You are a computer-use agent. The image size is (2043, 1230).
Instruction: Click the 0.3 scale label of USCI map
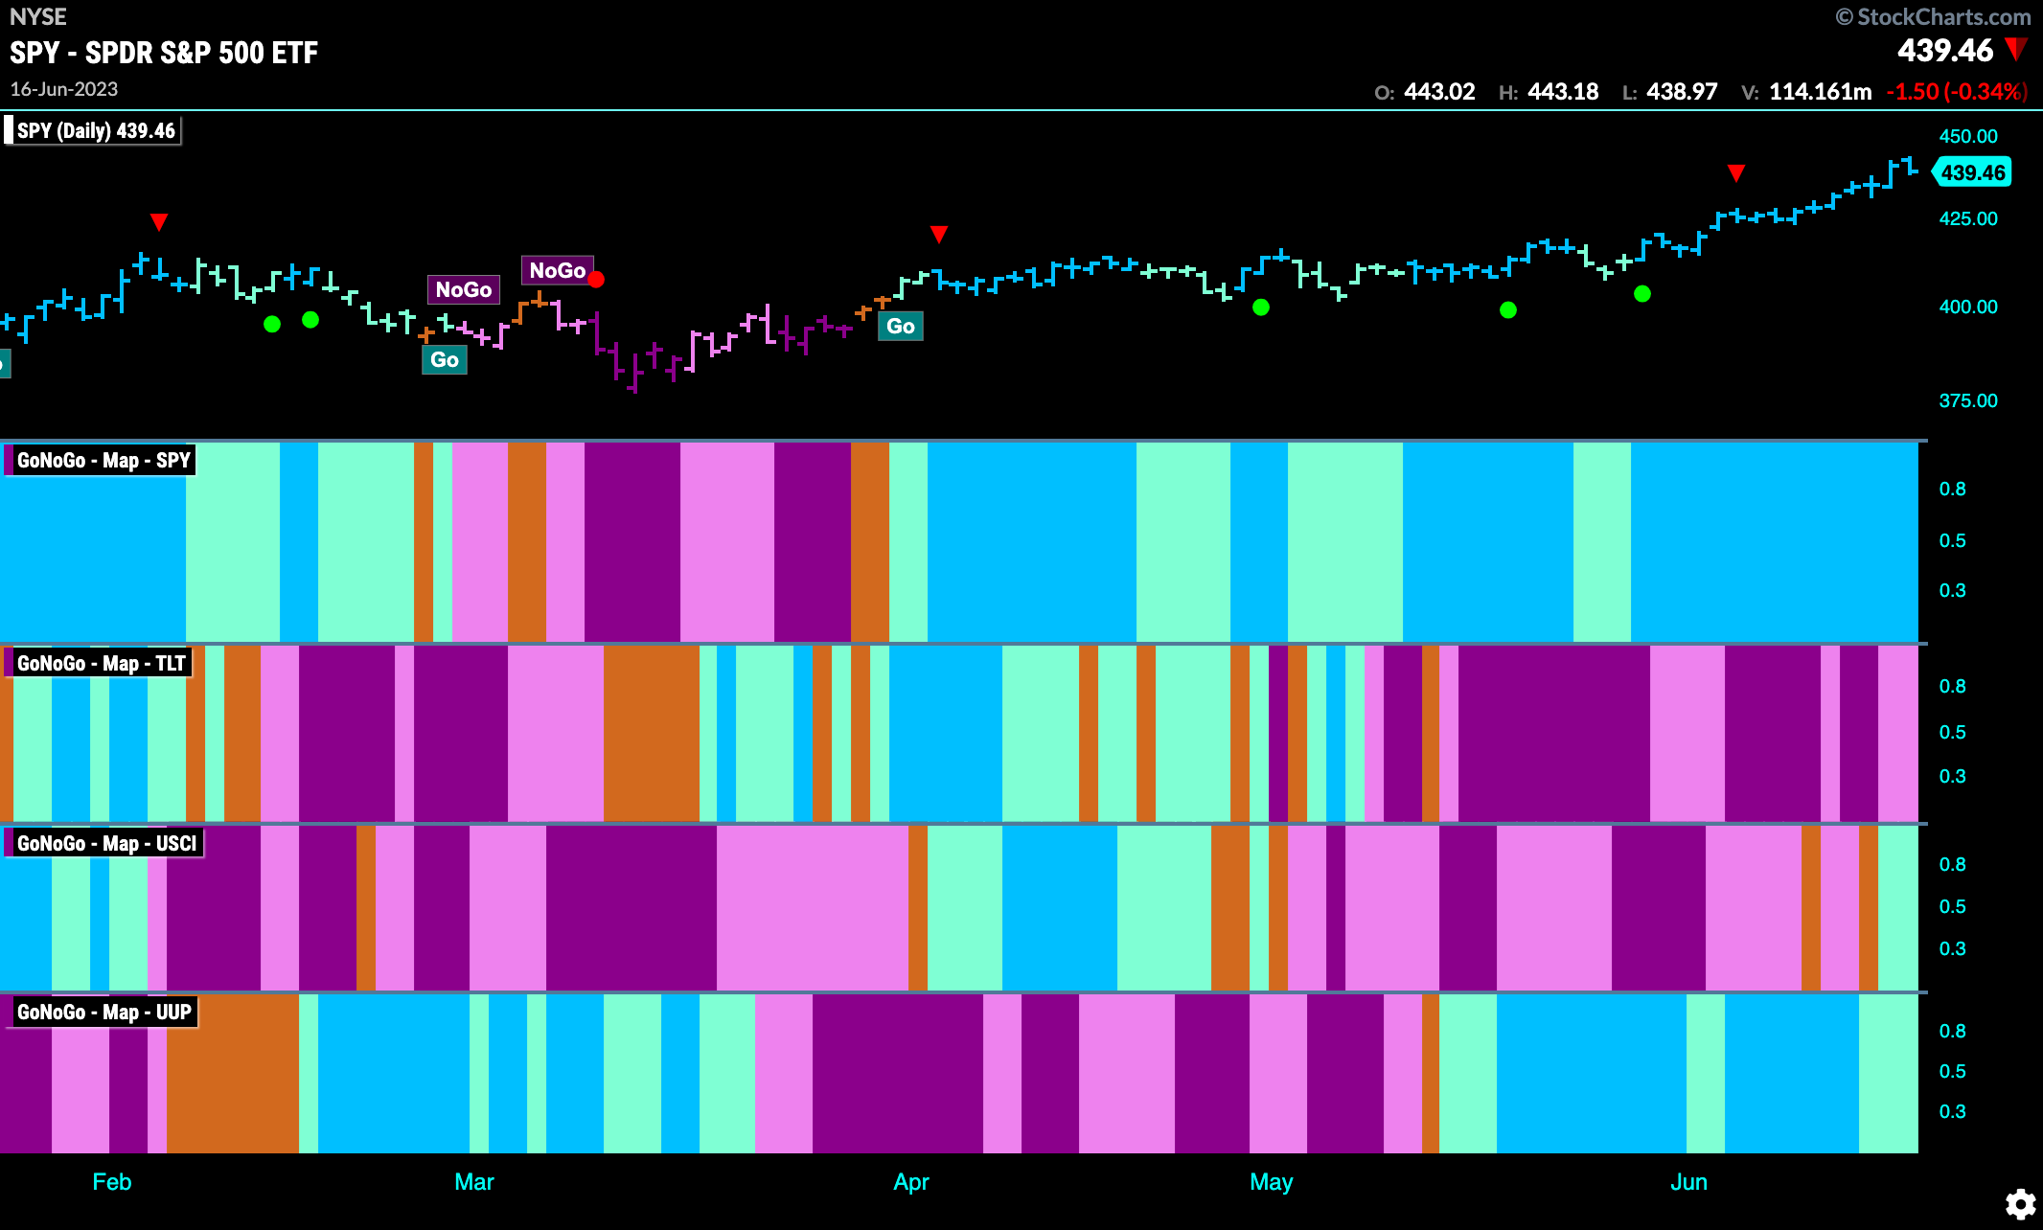coord(1952,949)
